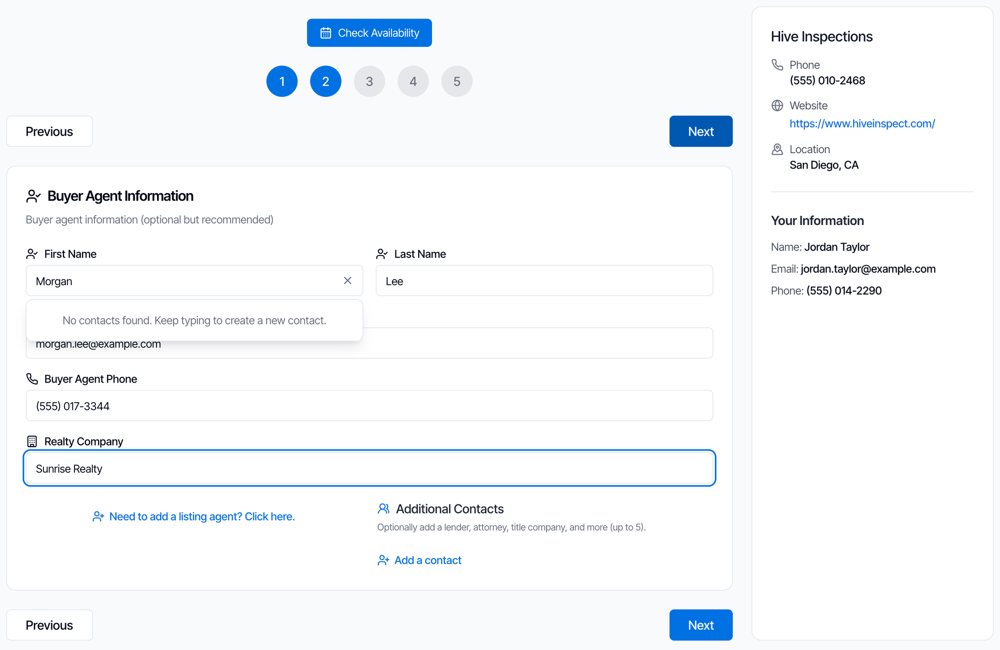Click the bottom Previous button
The width and height of the screenshot is (1000, 650).
pos(49,625)
